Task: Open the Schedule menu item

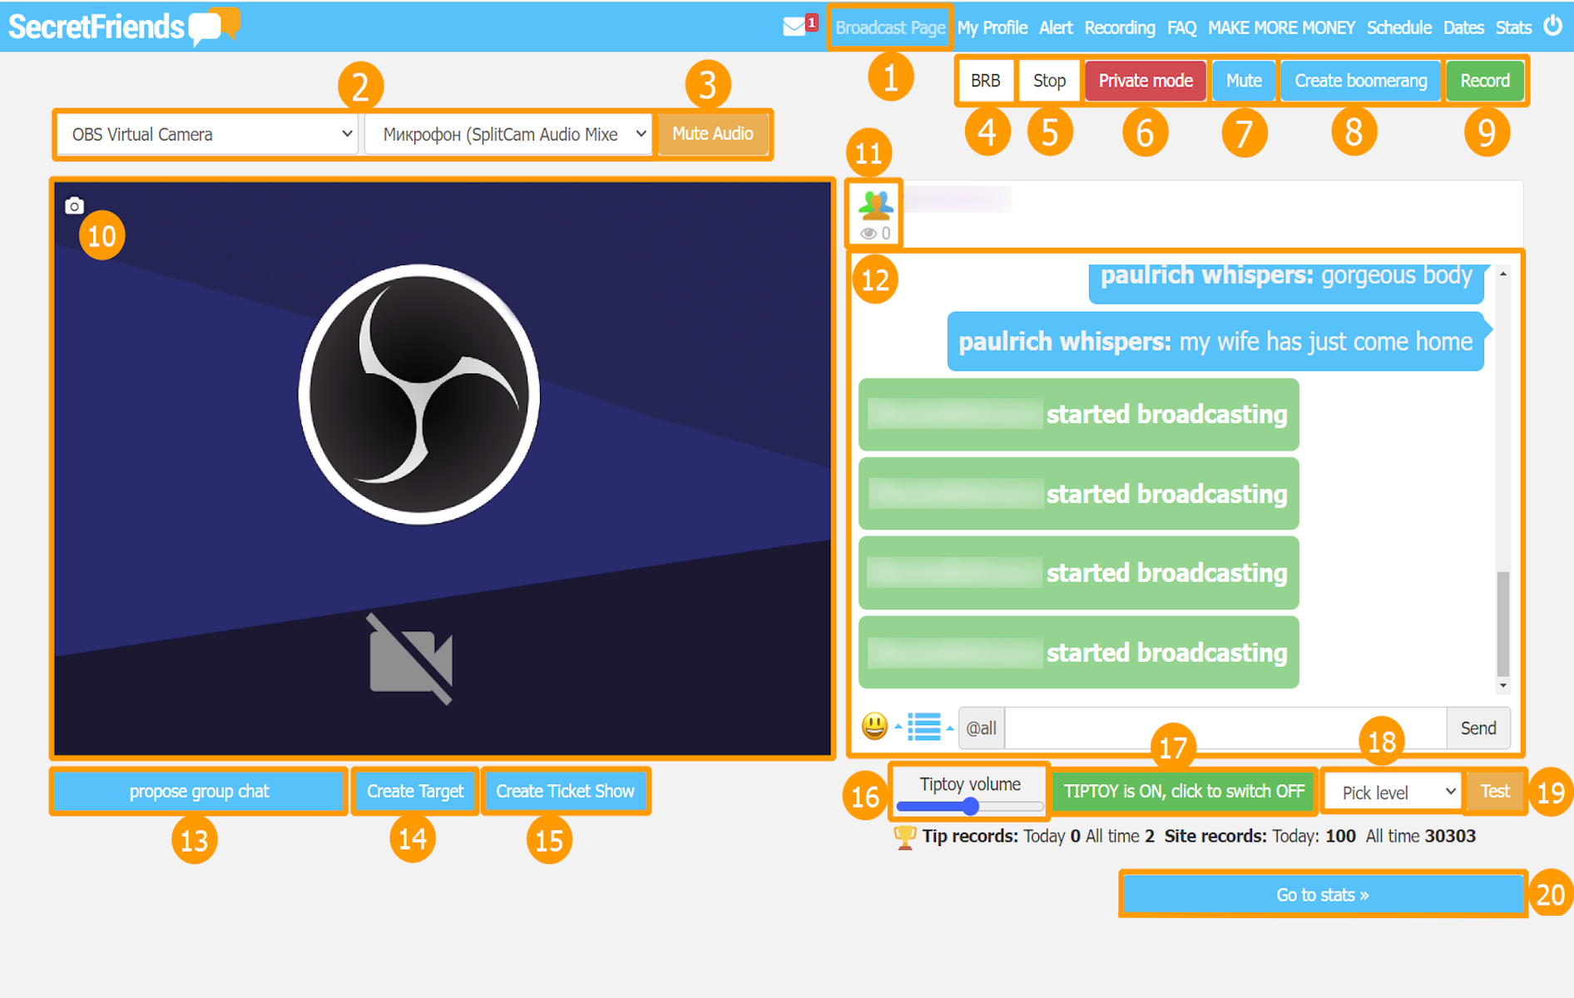Action: coord(1398,27)
